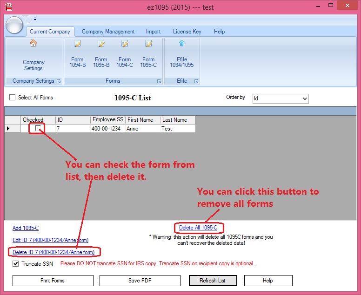Open Form 1095-C icon
Screen dimensions: 361x295
click(x=148, y=43)
